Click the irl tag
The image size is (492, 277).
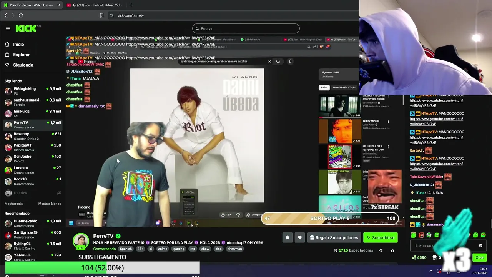coord(151,249)
